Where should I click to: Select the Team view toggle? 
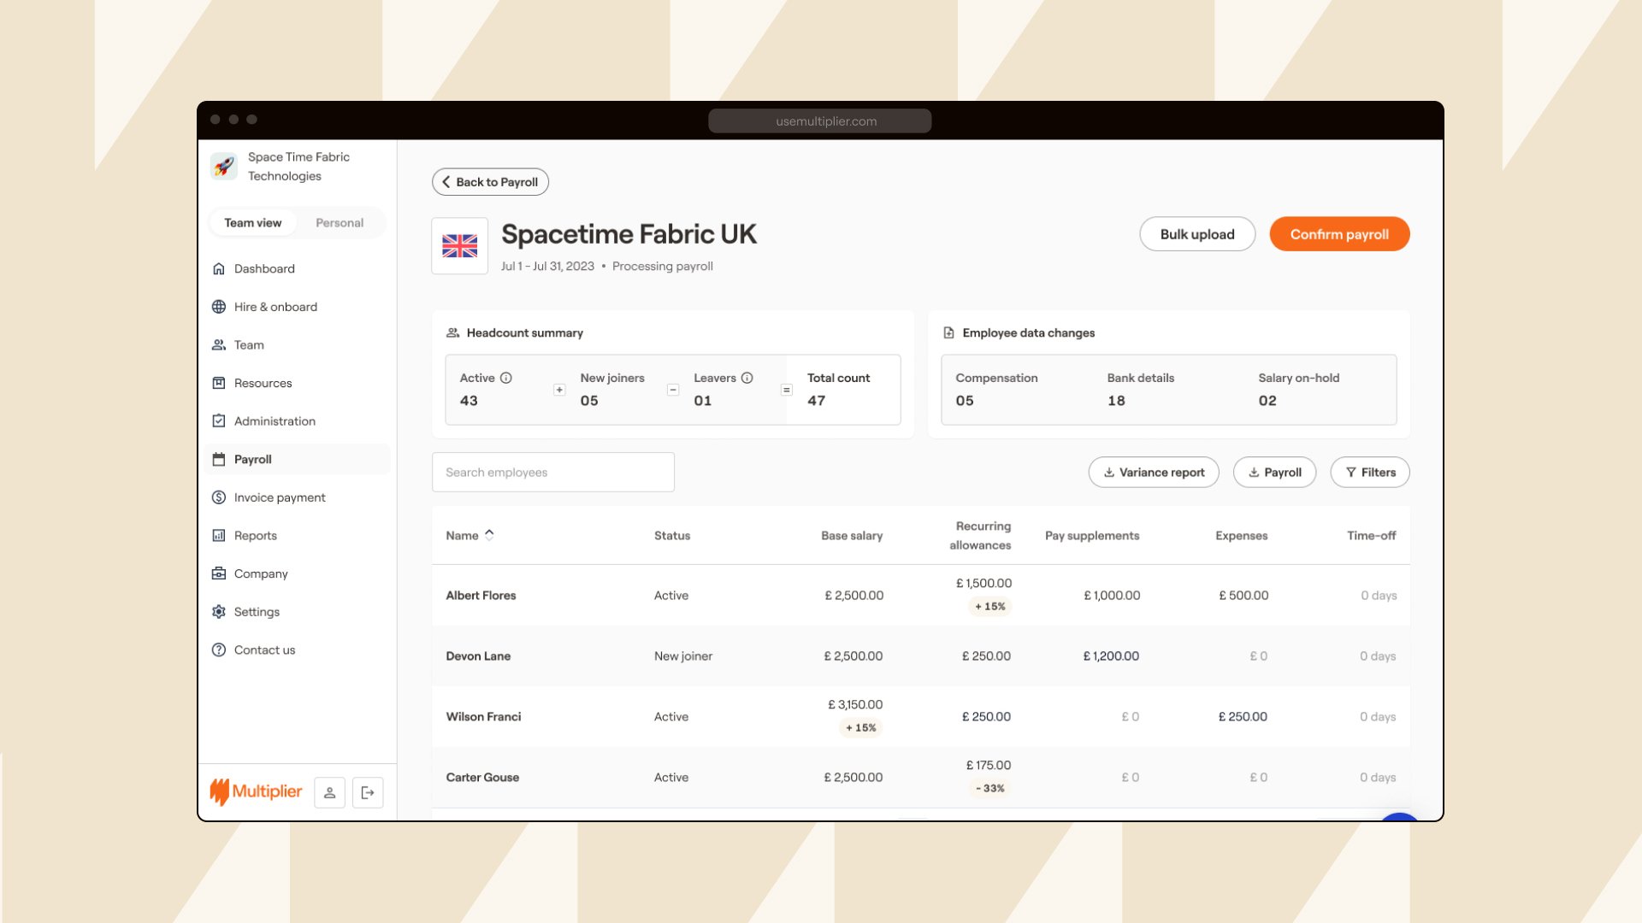click(252, 223)
